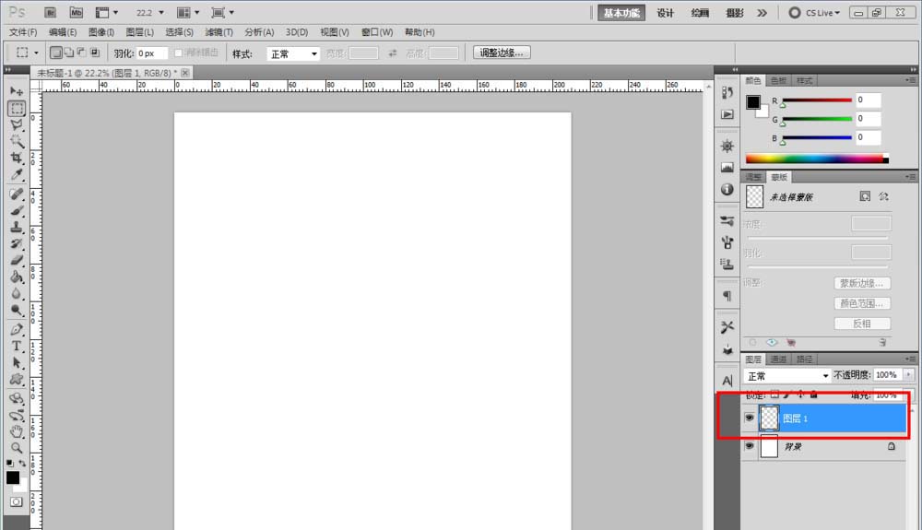Open the Arrange Documents dropdown
The image size is (922, 530).
click(x=188, y=12)
